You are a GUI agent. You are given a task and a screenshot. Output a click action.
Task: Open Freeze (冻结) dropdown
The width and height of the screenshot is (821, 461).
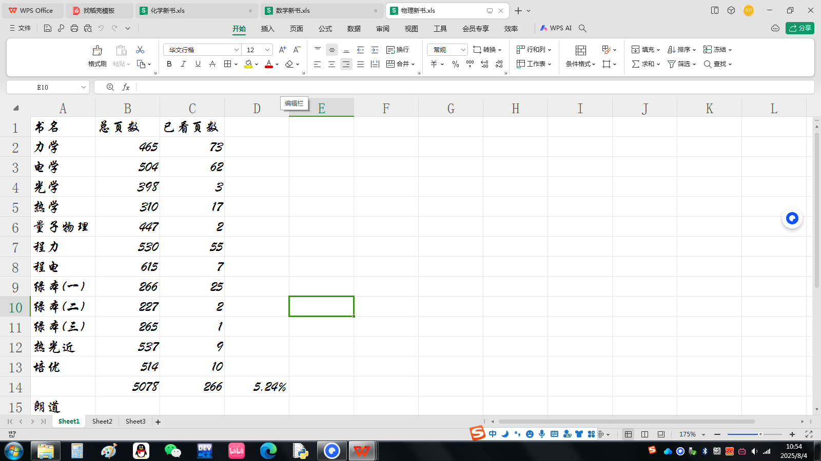click(x=717, y=50)
